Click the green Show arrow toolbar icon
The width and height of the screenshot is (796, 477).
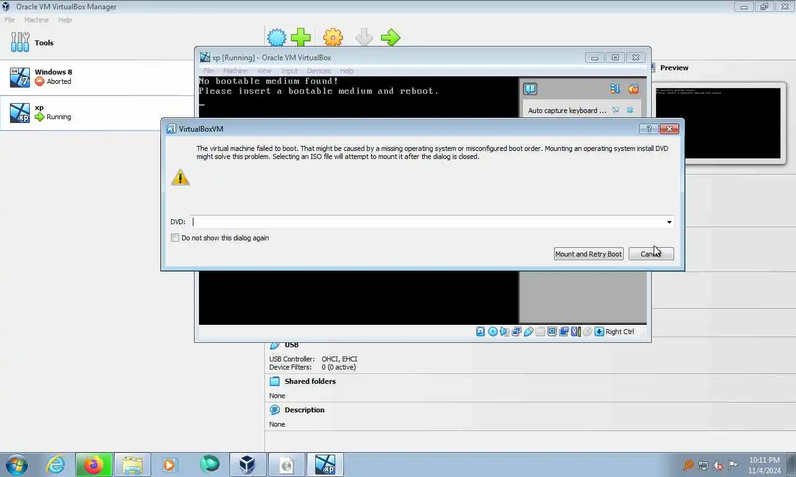point(391,37)
